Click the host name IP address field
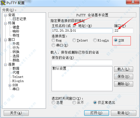This screenshot has height=118, width=140. coord(82,31)
